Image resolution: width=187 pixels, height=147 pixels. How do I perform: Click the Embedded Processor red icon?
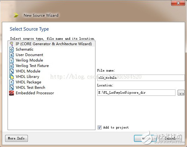[x=12, y=93]
